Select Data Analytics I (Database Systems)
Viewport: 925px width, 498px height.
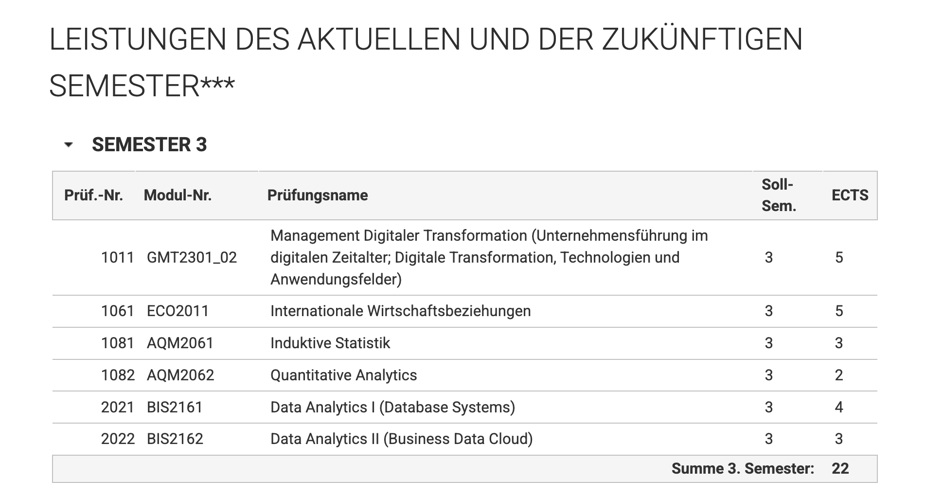(392, 407)
